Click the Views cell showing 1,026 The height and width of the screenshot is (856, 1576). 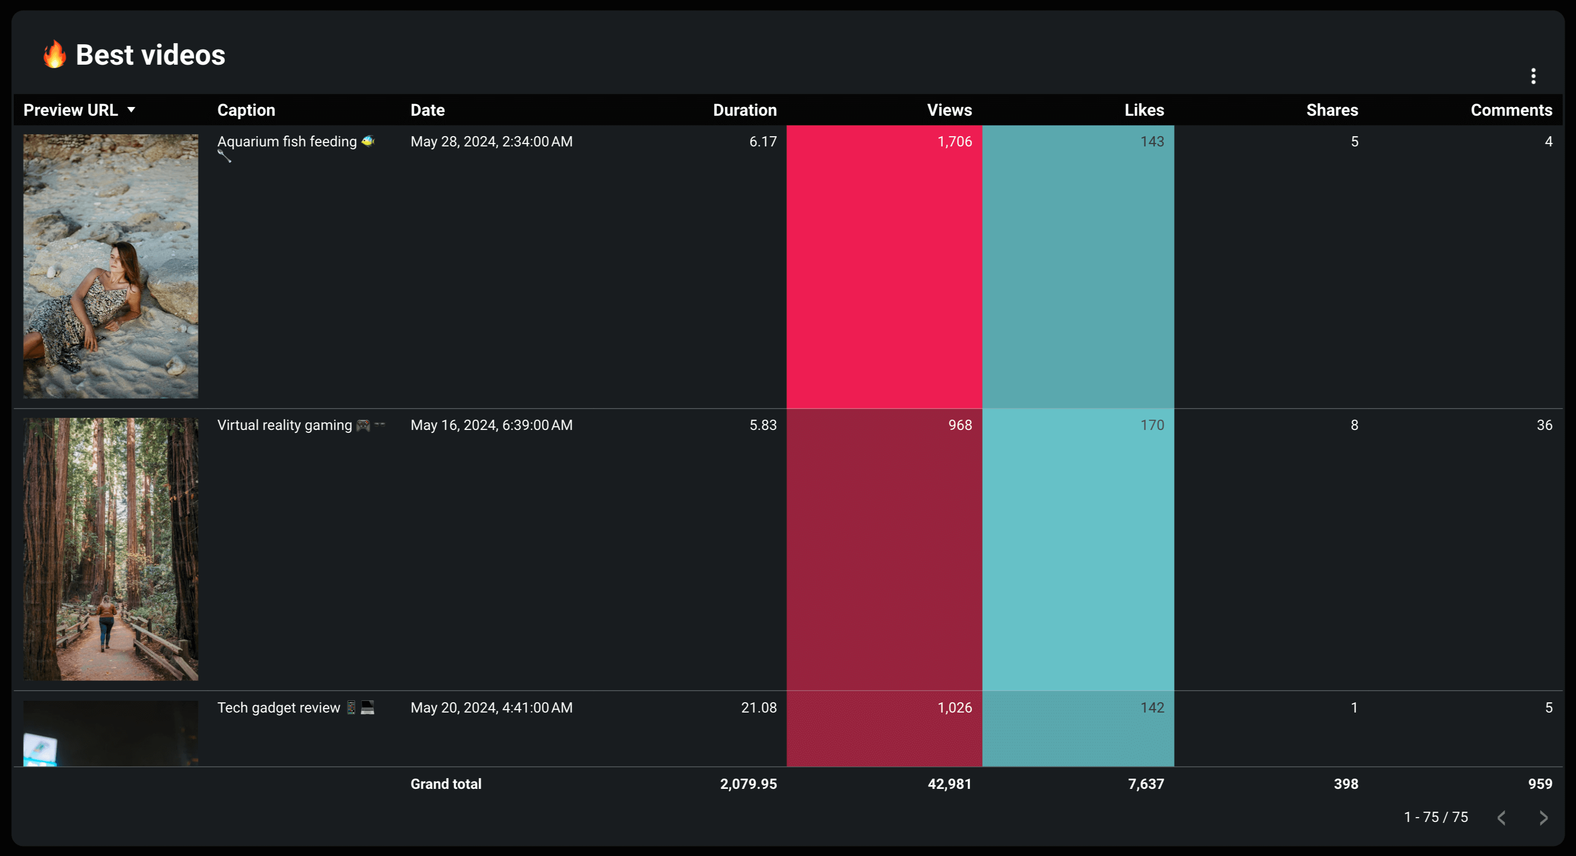(884, 729)
